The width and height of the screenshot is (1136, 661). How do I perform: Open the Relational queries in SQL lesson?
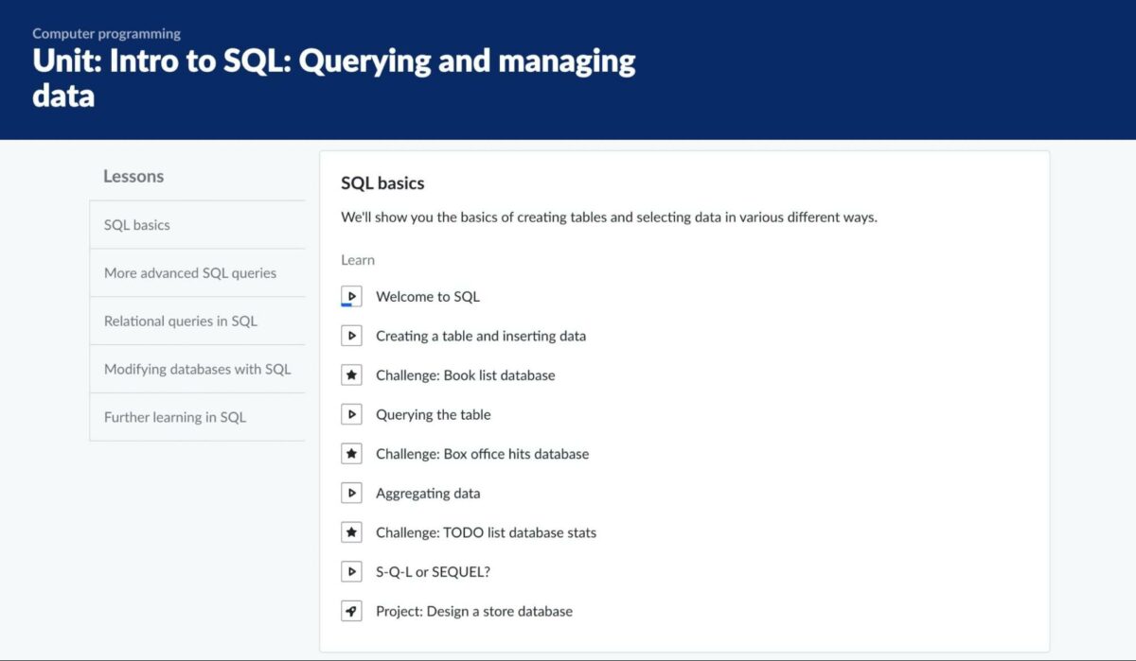[181, 321]
